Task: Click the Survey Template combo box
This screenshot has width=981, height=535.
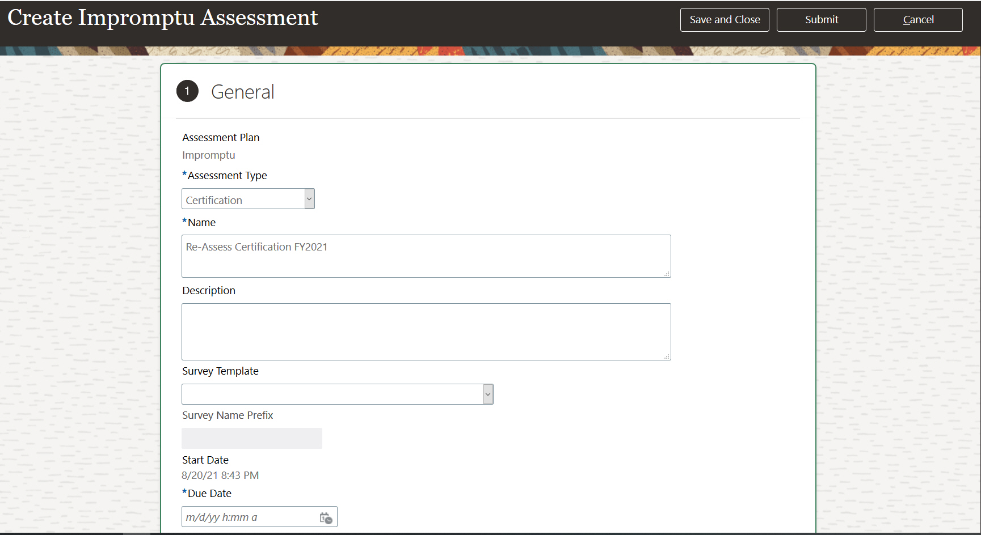Action: 332,394
